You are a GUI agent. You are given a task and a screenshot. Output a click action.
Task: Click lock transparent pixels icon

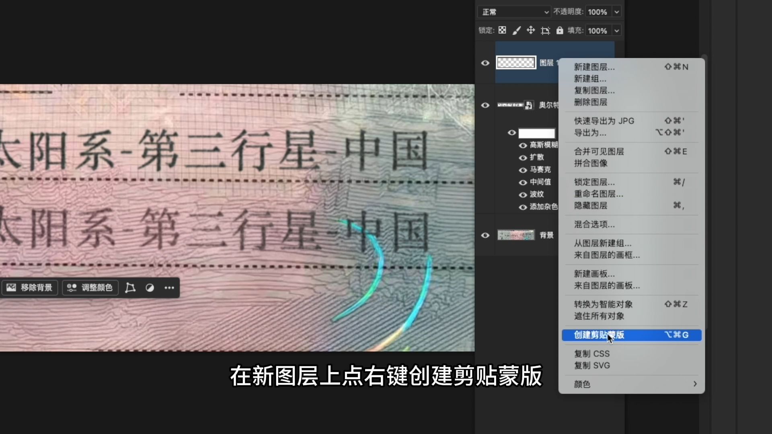point(502,30)
